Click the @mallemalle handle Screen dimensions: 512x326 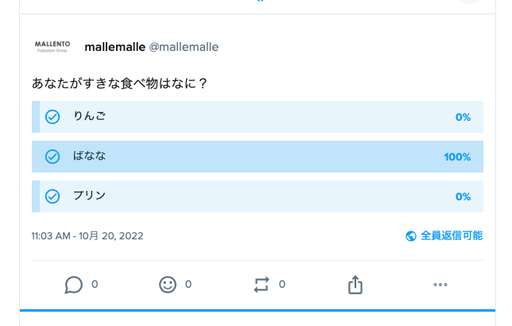[184, 47]
